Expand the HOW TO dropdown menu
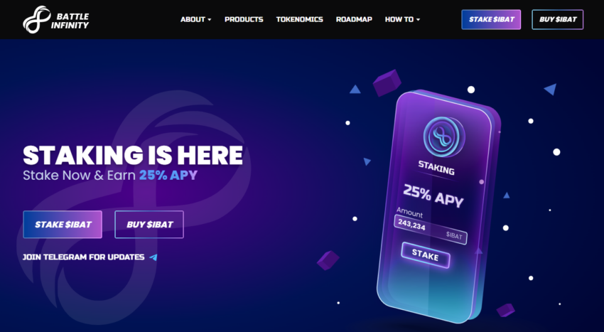 coord(402,19)
